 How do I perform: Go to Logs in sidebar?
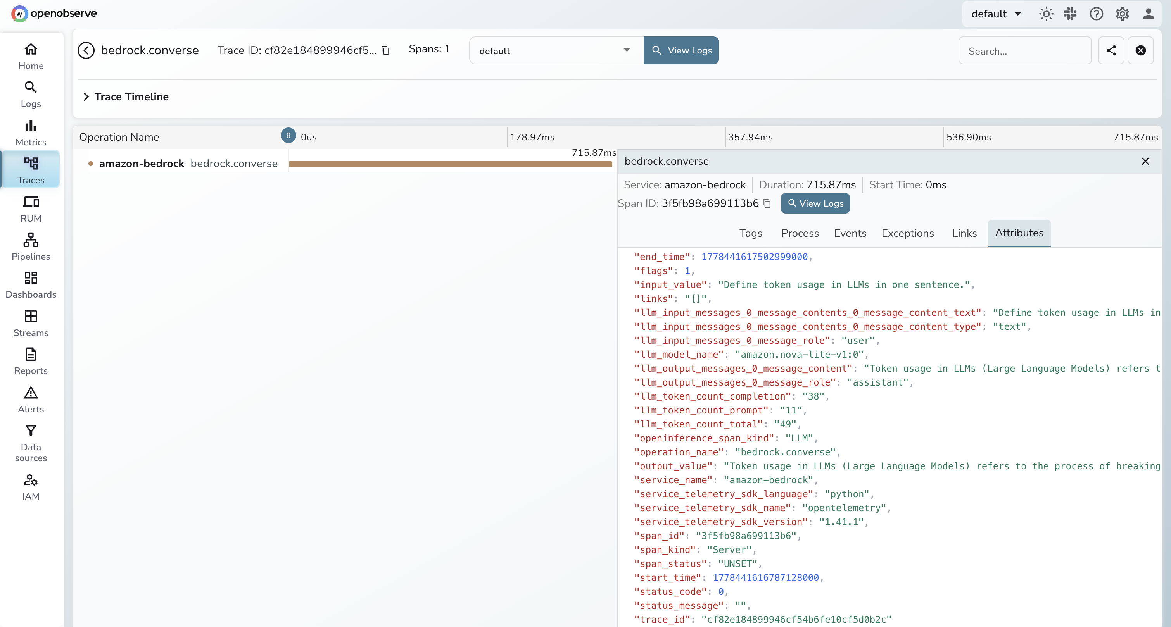coord(31,95)
